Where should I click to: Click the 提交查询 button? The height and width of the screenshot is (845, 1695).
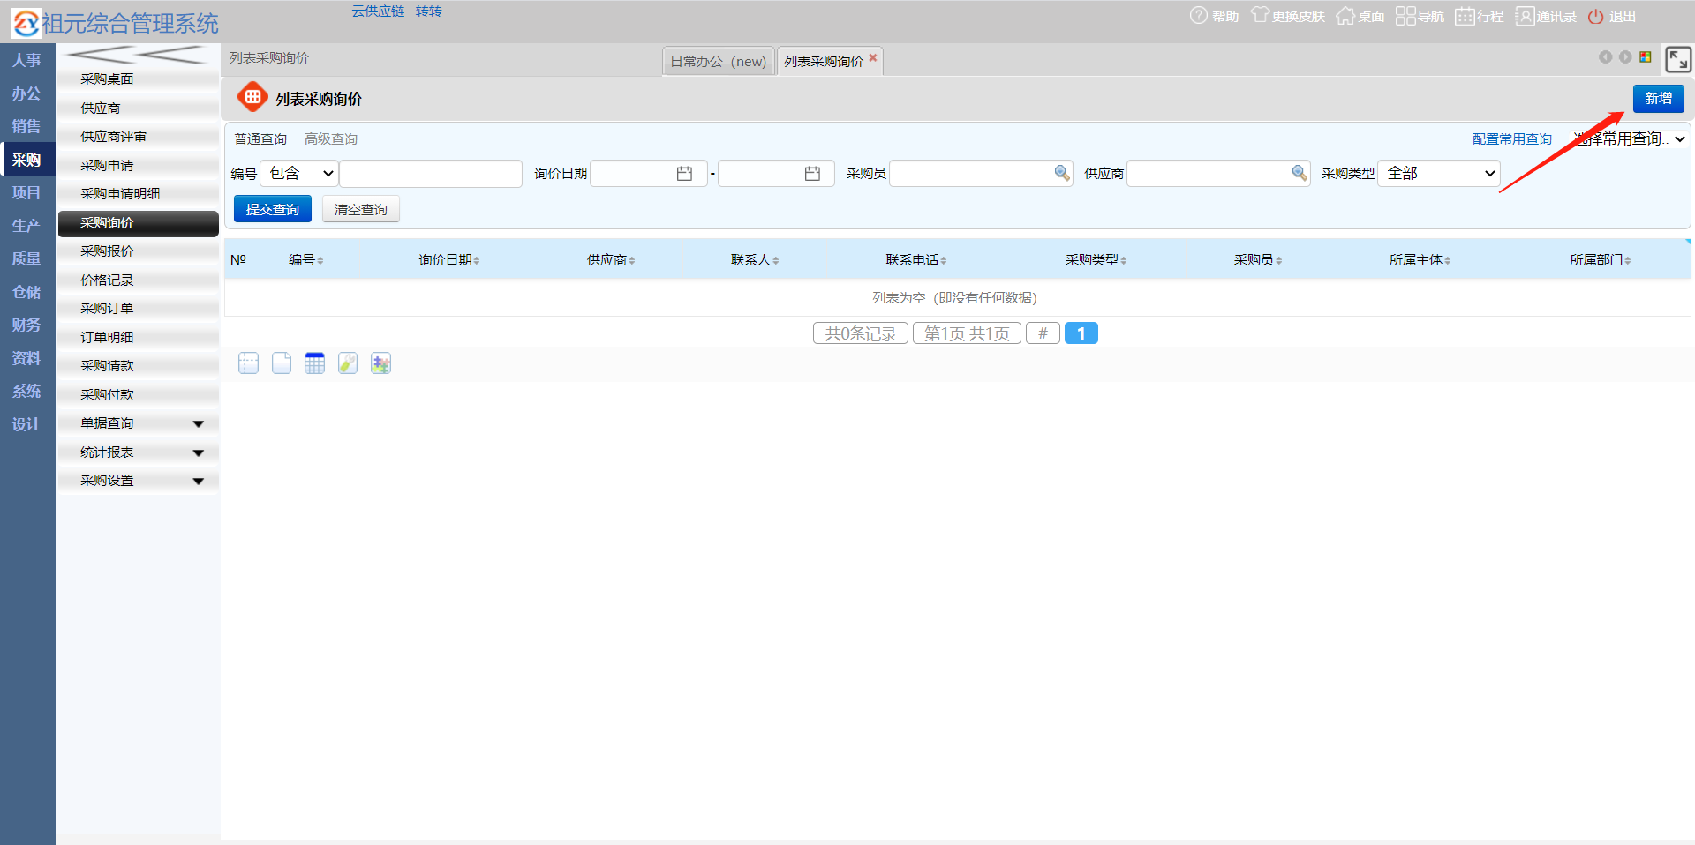click(273, 209)
